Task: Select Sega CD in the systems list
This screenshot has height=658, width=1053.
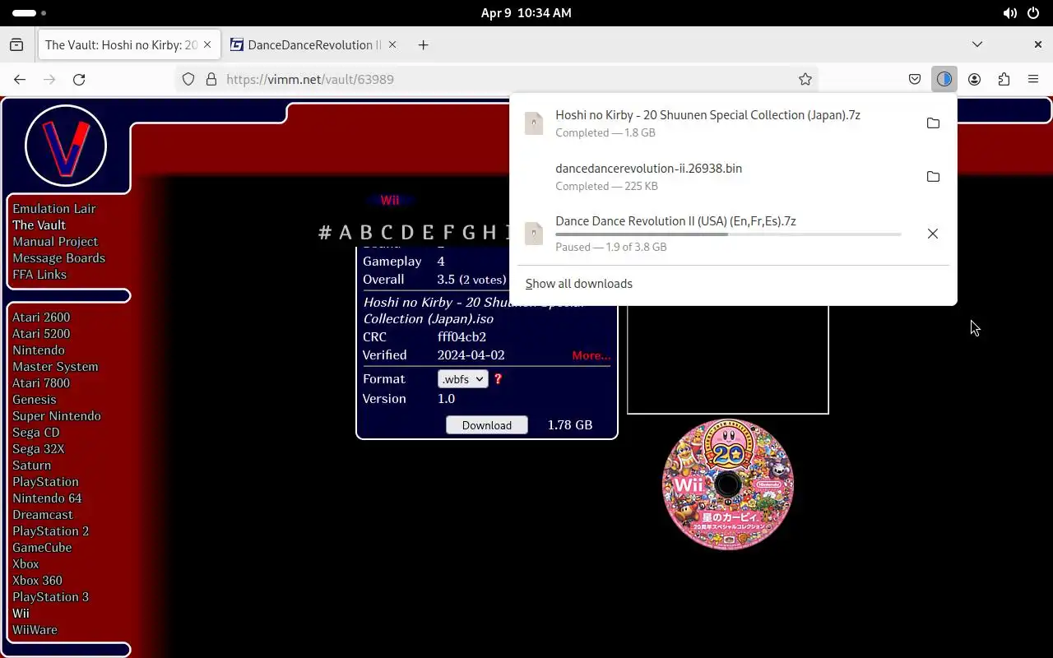Action: [x=36, y=433]
